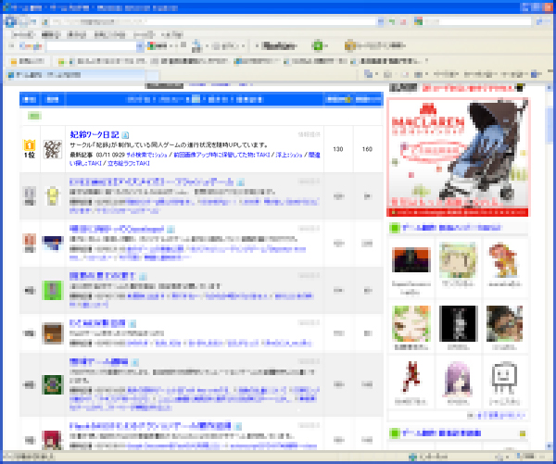Open the brown treasure chest blog thumbnail
Image resolution: width=556 pixels, height=464 pixels.
tap(53, 333)
